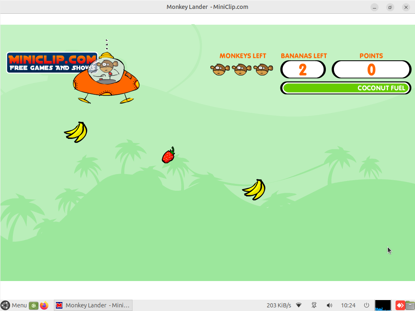Click the 10:24 clock in the tray
Image resolution: width=415 pixels, height=311 pixels.
point(348,305)
